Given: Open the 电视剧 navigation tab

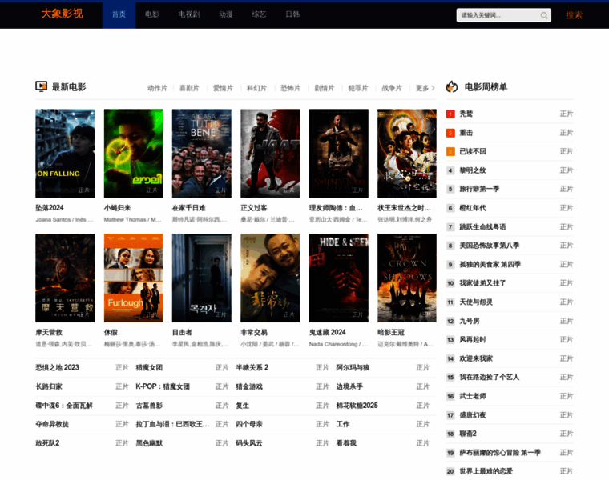Looking at the screenshot, I should click(189, 14).
